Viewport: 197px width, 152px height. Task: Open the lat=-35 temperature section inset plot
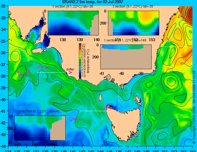(133, 23)
